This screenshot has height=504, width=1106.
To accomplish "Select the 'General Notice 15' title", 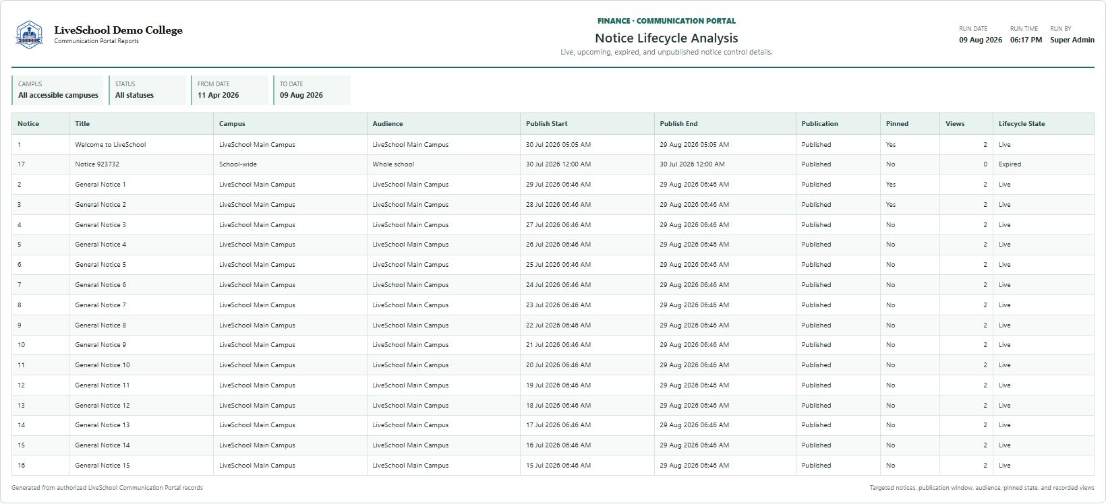I will pos(103,466).
